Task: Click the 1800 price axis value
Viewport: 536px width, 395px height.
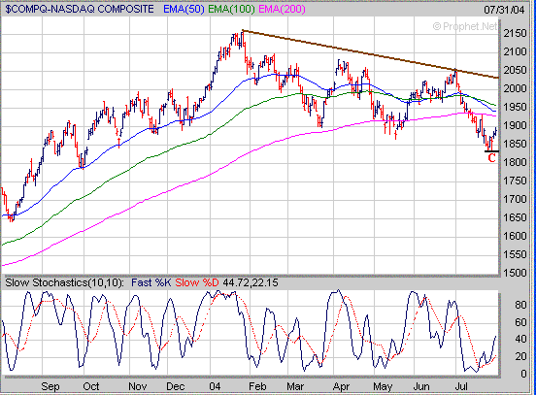Action: click(x=515, y=162)
